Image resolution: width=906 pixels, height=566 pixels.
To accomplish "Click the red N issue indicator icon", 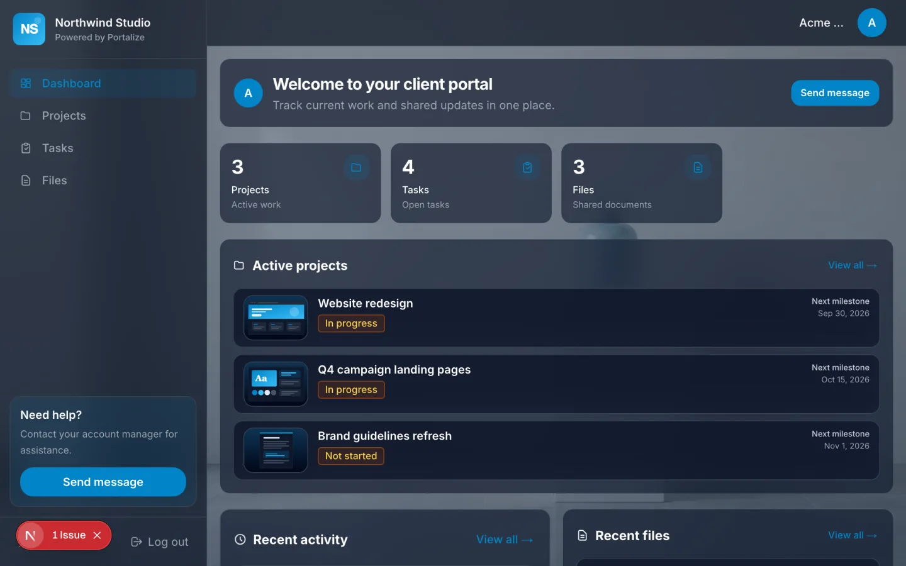I will [30, 535].
